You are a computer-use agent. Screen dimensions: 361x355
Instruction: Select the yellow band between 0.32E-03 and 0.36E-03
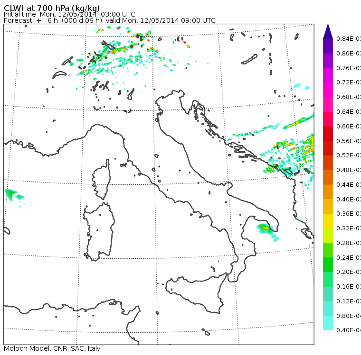[328, 221]
